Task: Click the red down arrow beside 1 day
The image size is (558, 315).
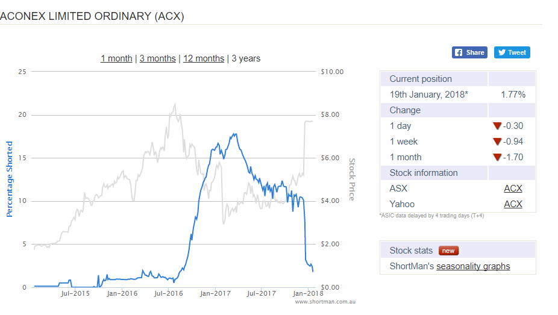Action: (497, 126)
